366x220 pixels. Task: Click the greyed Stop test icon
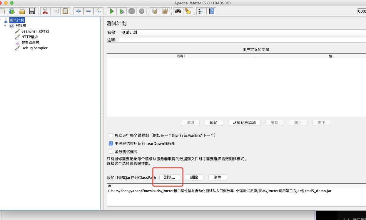(x=131, y=11)
